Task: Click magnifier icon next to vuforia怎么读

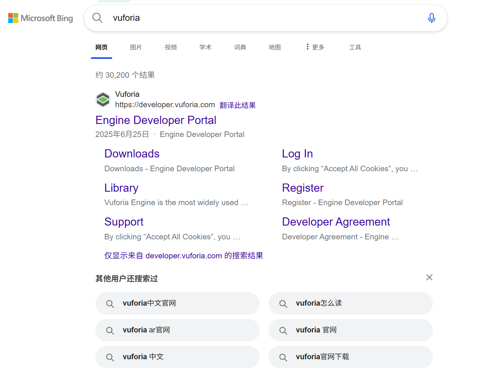Action: pos(283,304)
